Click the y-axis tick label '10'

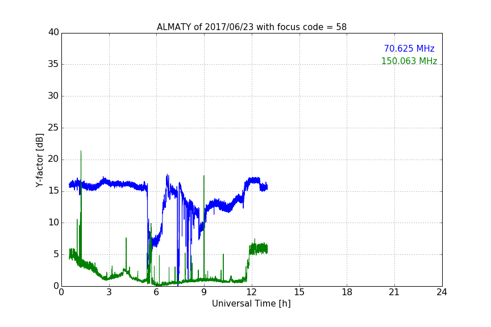[x=53, y=223]
